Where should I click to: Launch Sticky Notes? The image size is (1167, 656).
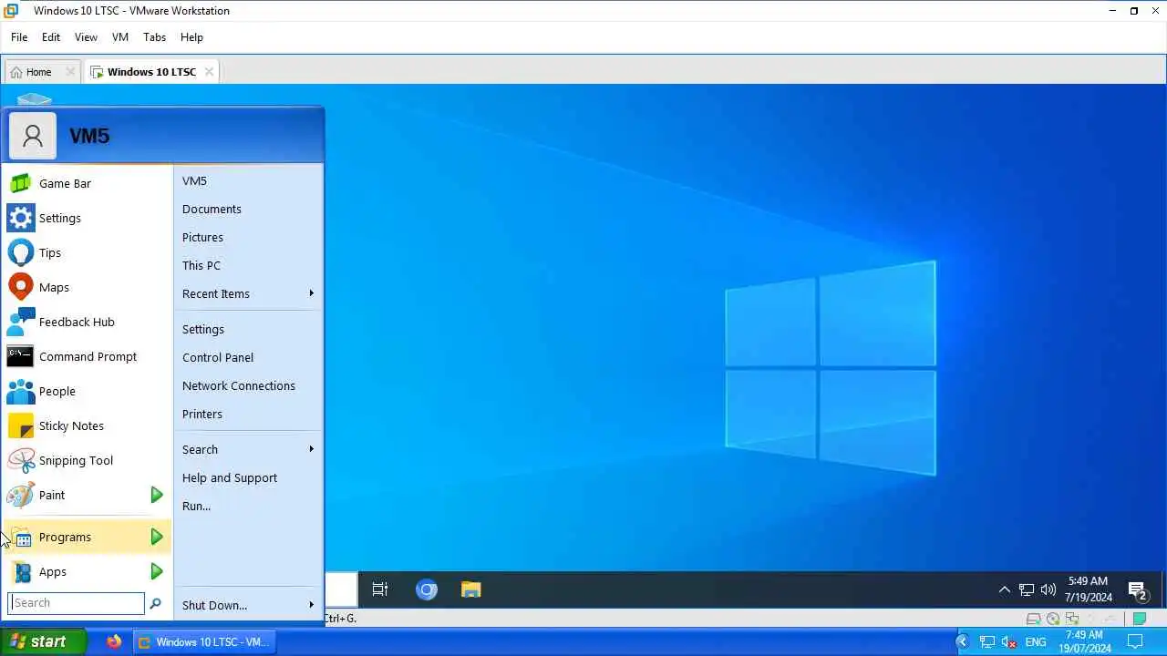pos(88,425)
